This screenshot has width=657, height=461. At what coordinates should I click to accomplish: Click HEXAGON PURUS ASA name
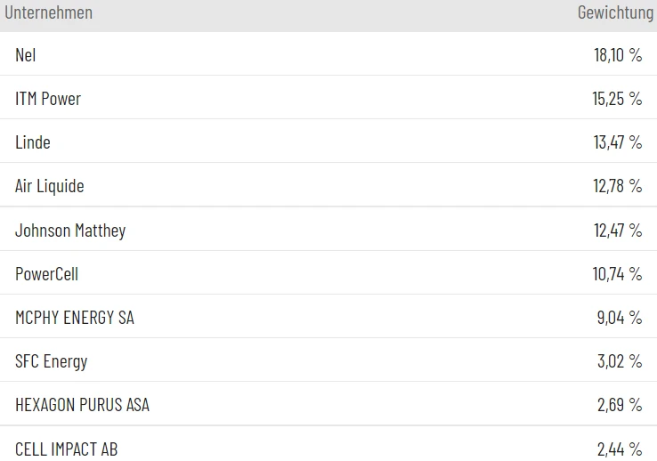coord(83,405)
